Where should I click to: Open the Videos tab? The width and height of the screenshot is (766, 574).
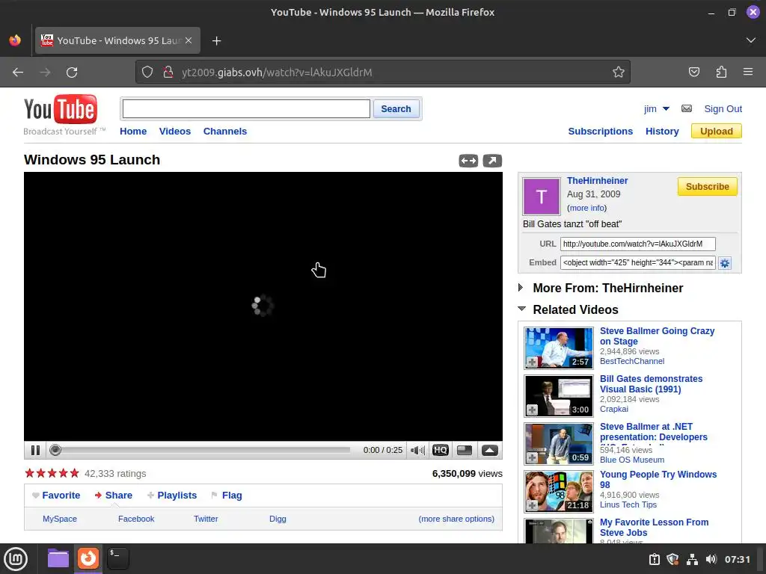(x=175, y=132)
